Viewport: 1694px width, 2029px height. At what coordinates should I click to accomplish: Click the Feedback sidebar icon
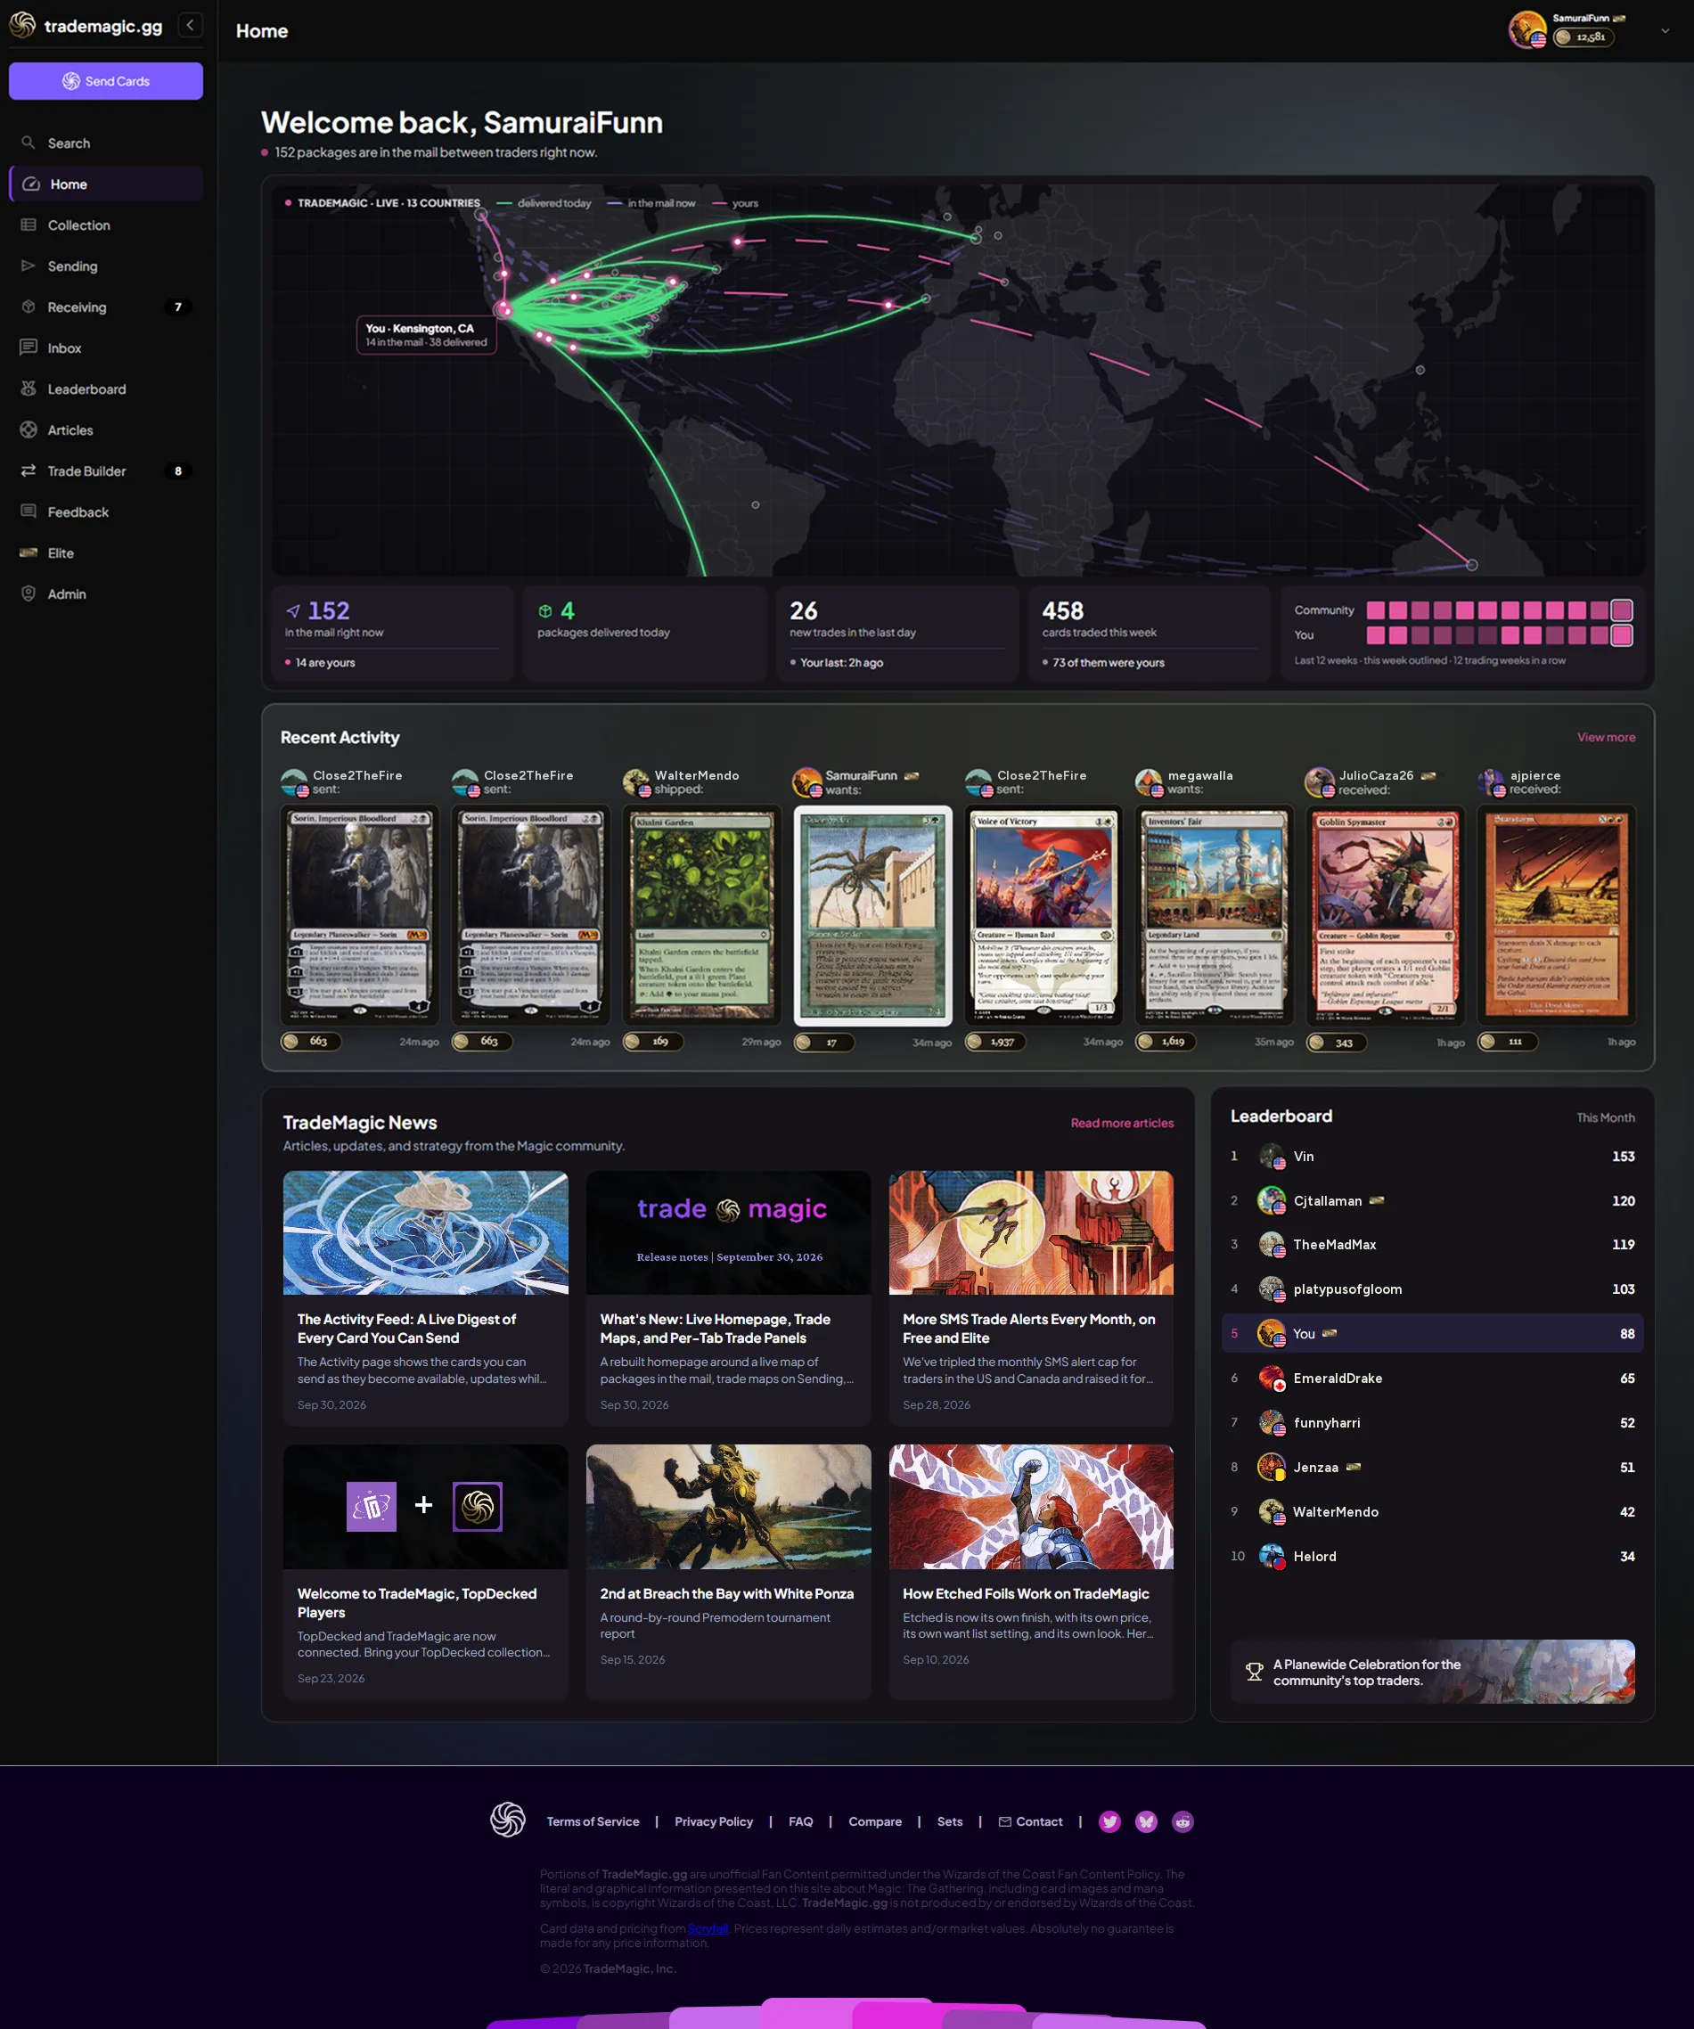click(x=29, y=512)
